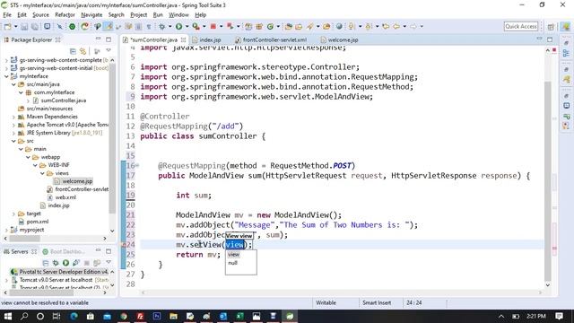Open the notification center icon

coord(559,316)
